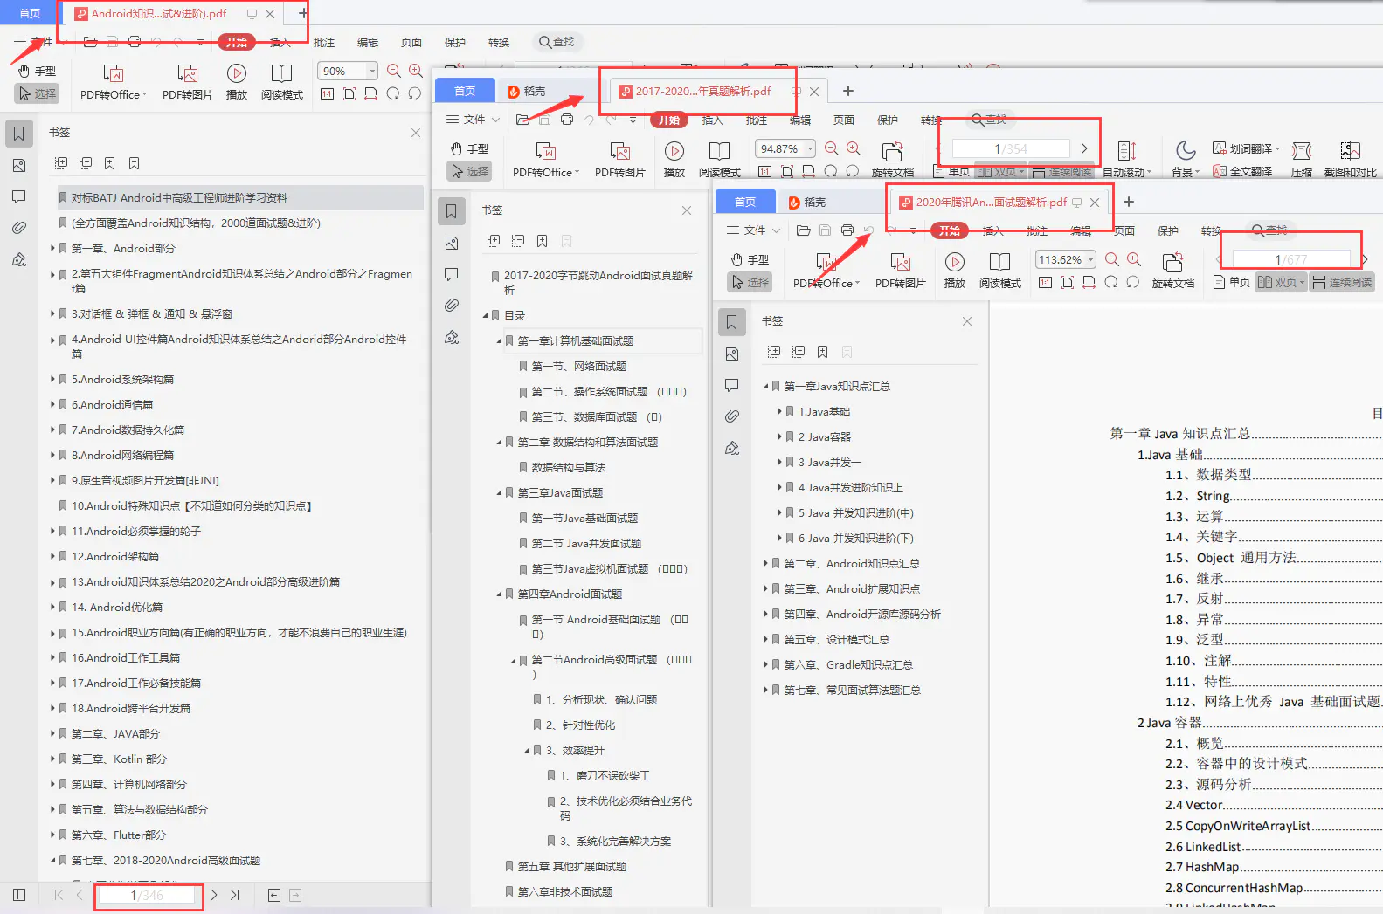Screen dimensions: 1383x914
Task: Click 旋转文档 in the 2020年腾讯 window
Action: click(1172, 271)
